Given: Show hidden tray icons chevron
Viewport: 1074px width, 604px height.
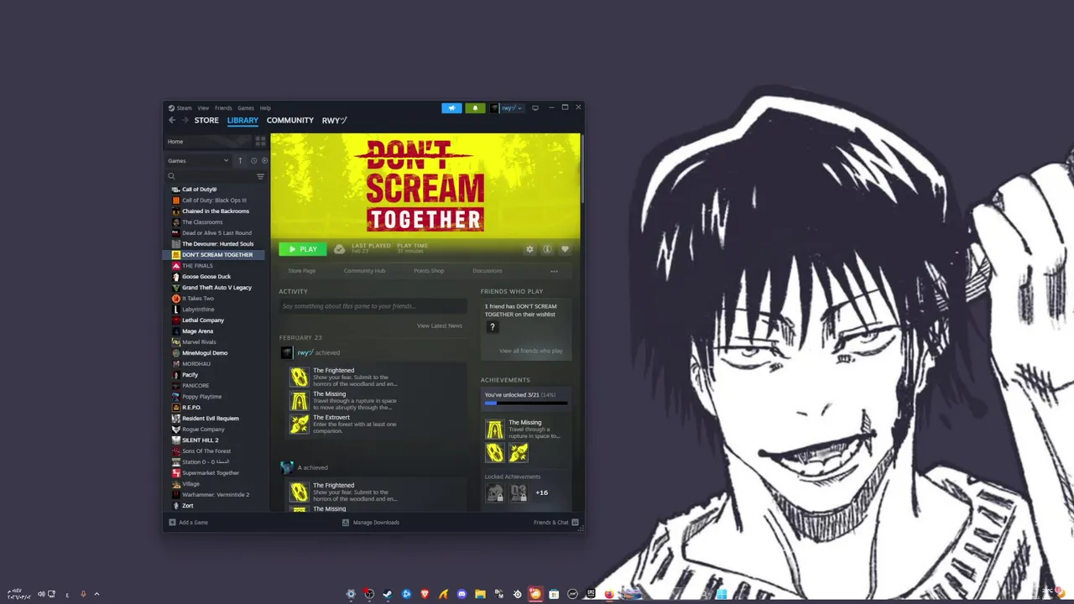Looking at the screenshot, I should pos(96,594).
